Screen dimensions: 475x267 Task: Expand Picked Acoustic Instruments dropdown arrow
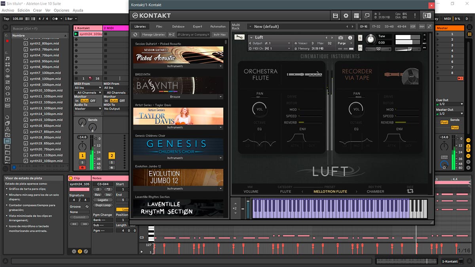pyautogui.click(x=221, y=66)
